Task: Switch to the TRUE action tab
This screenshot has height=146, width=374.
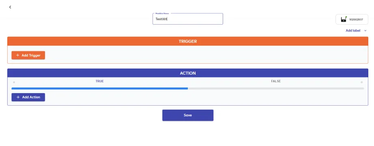Action: tap(99, 81)
